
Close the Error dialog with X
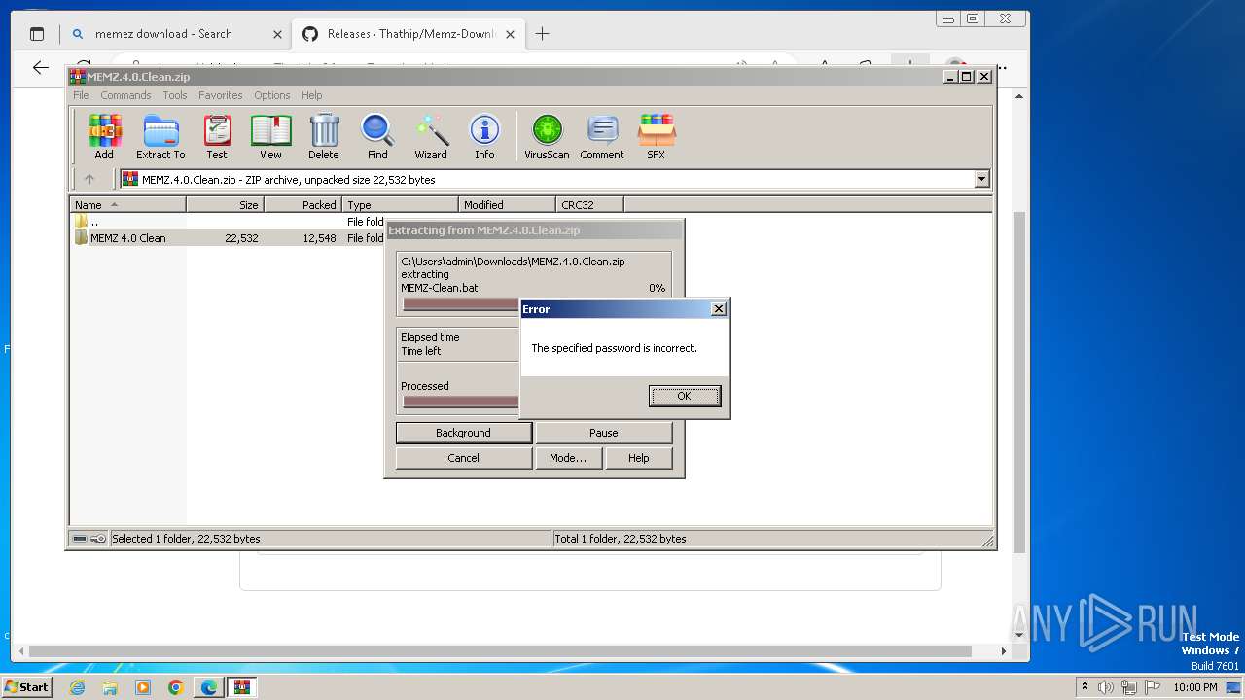(719, 309)
